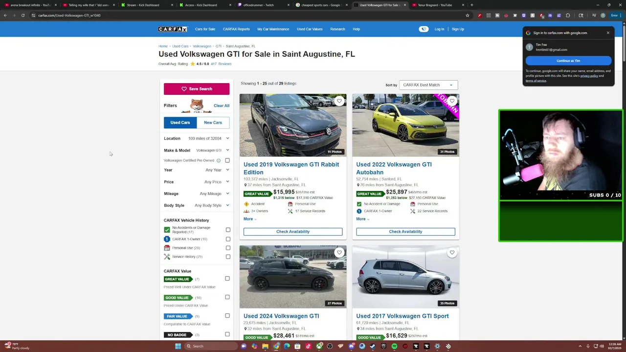Open Research menu
This screenshot has width=626, height=352.
337,29
